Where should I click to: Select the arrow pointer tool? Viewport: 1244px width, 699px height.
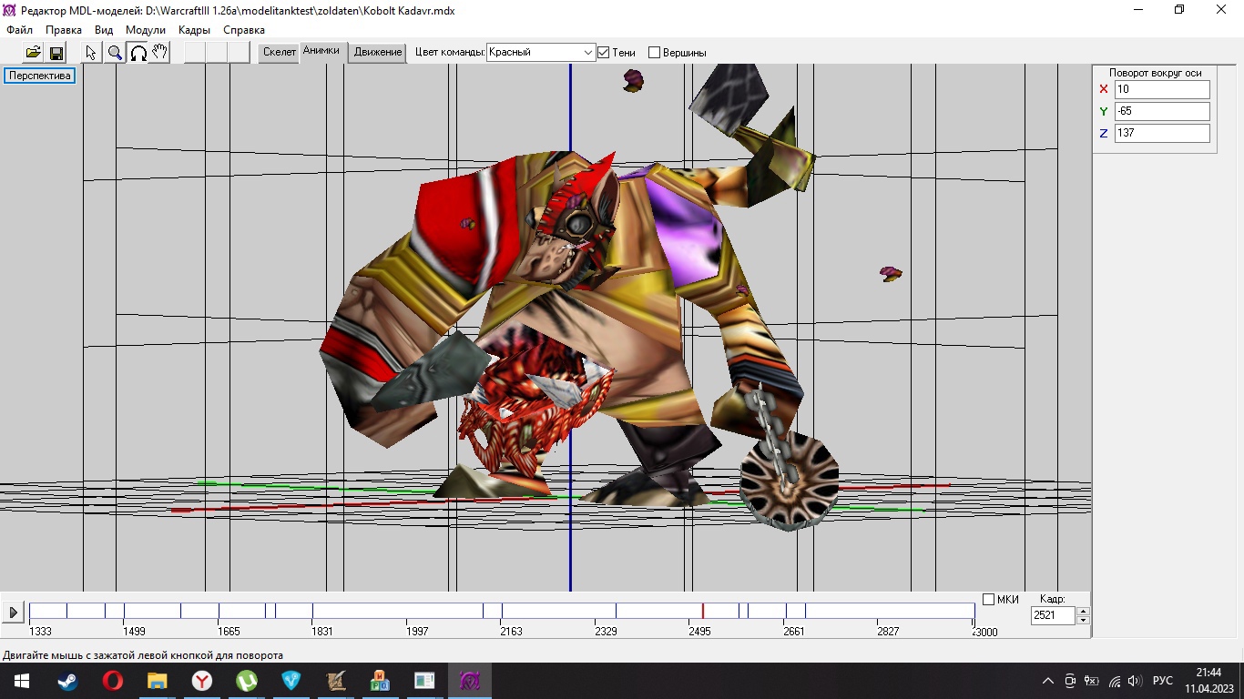[x=91, y=53]
